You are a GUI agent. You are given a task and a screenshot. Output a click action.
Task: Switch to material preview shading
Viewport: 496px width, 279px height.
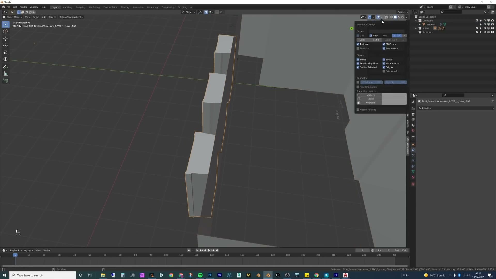point(399,17)
